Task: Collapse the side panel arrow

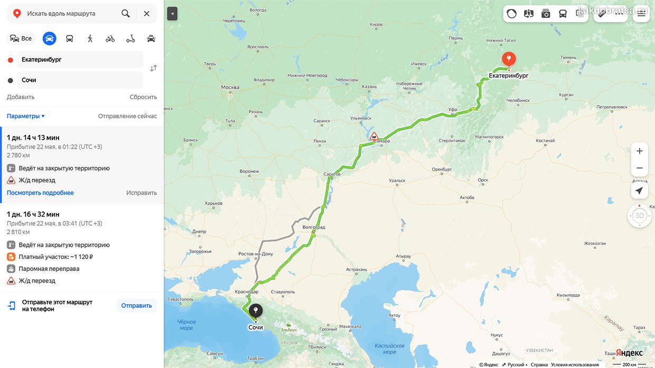Action: coord(172,14)
